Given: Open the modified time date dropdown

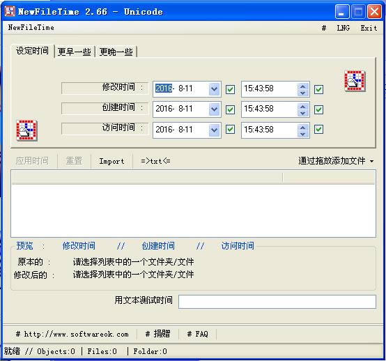Looking at the screenshot, I should (x=214, y=89).
